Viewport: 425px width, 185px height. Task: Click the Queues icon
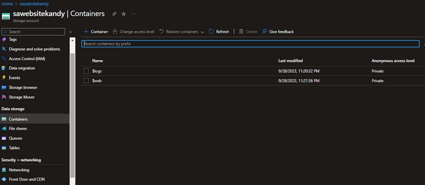[x=4, y=138]
